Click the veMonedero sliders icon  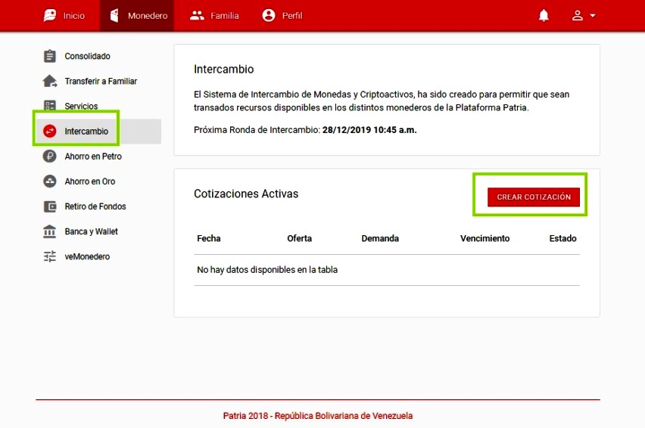click(x=50, y=256)
